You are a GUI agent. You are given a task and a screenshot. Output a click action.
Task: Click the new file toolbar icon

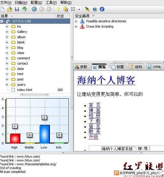[x=2, y=9]
